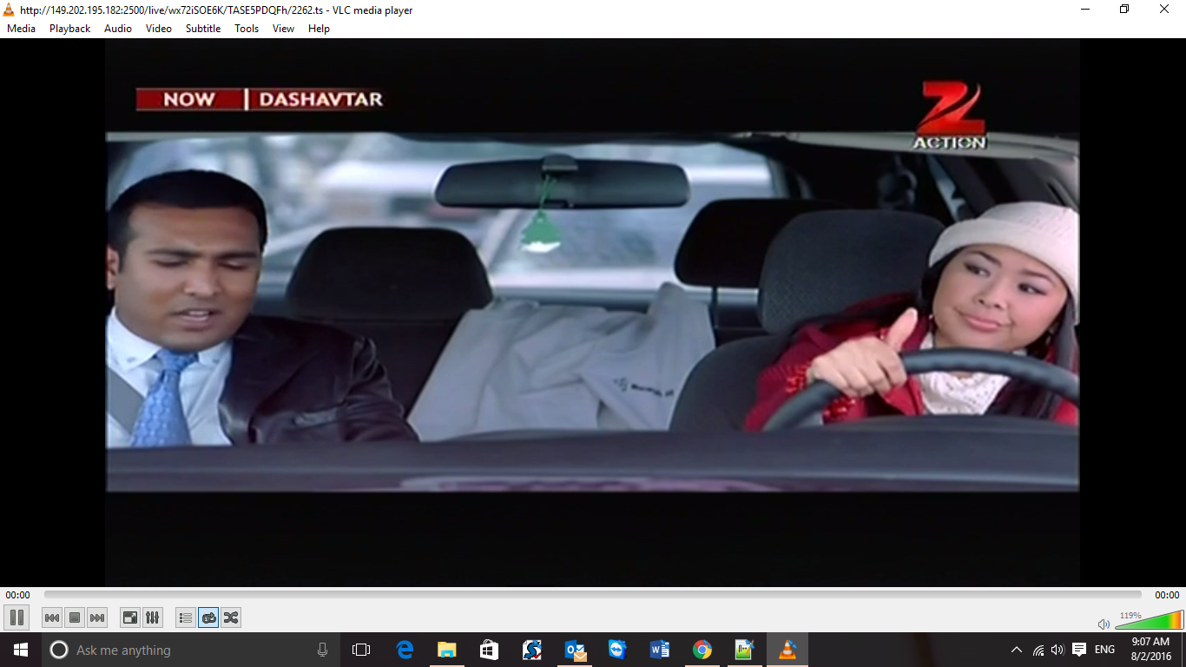Open Wi-Fi network tray icon

click(1038, 650)
